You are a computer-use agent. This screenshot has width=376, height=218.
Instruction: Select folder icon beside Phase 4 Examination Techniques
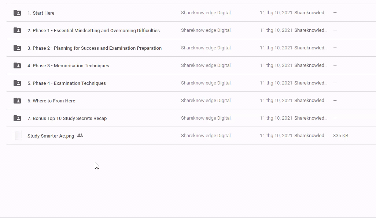[17, 83]
